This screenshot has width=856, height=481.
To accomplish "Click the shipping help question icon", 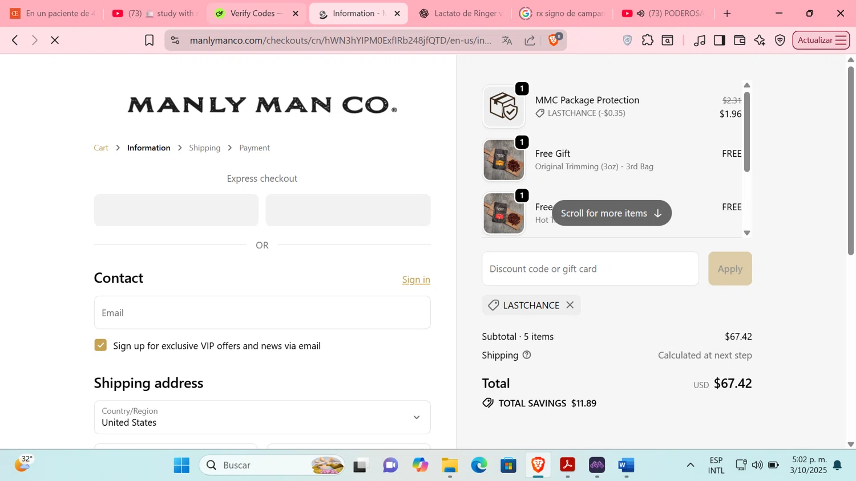I will 527,354.
